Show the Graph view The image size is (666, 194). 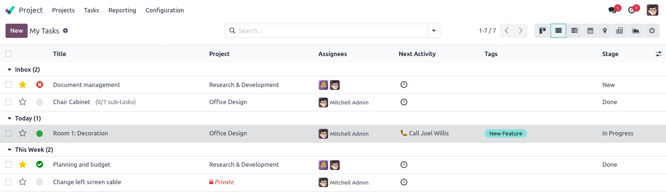point(636,31)
